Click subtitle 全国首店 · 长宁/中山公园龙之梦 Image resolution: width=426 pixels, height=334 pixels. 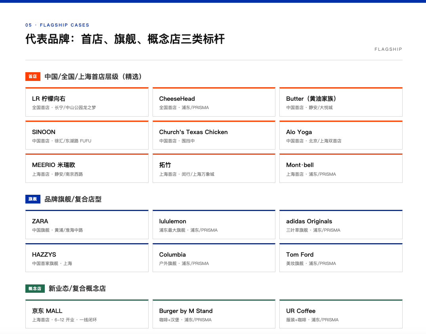[x=64, y=108]
